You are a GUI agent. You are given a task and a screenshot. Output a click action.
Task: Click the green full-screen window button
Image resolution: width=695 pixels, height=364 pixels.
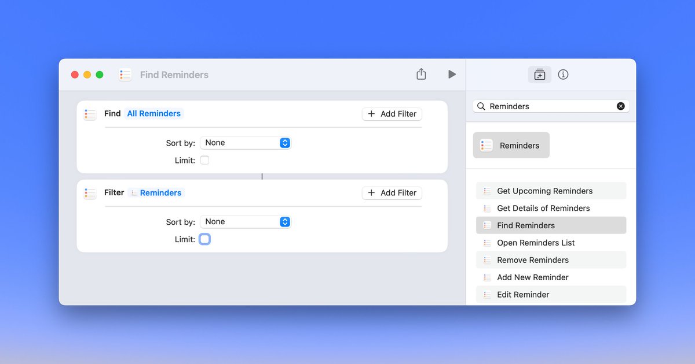[100, 75]
